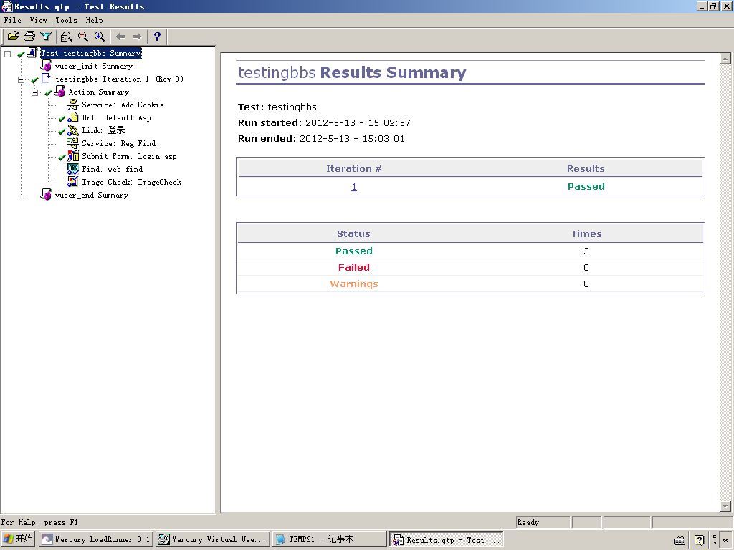
Task: Click the Test testingbbs Summary node icon
Action: (32, 53)
